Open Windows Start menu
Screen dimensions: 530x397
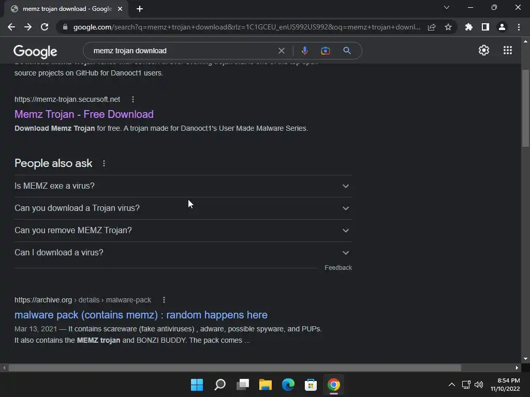[197, 385]
